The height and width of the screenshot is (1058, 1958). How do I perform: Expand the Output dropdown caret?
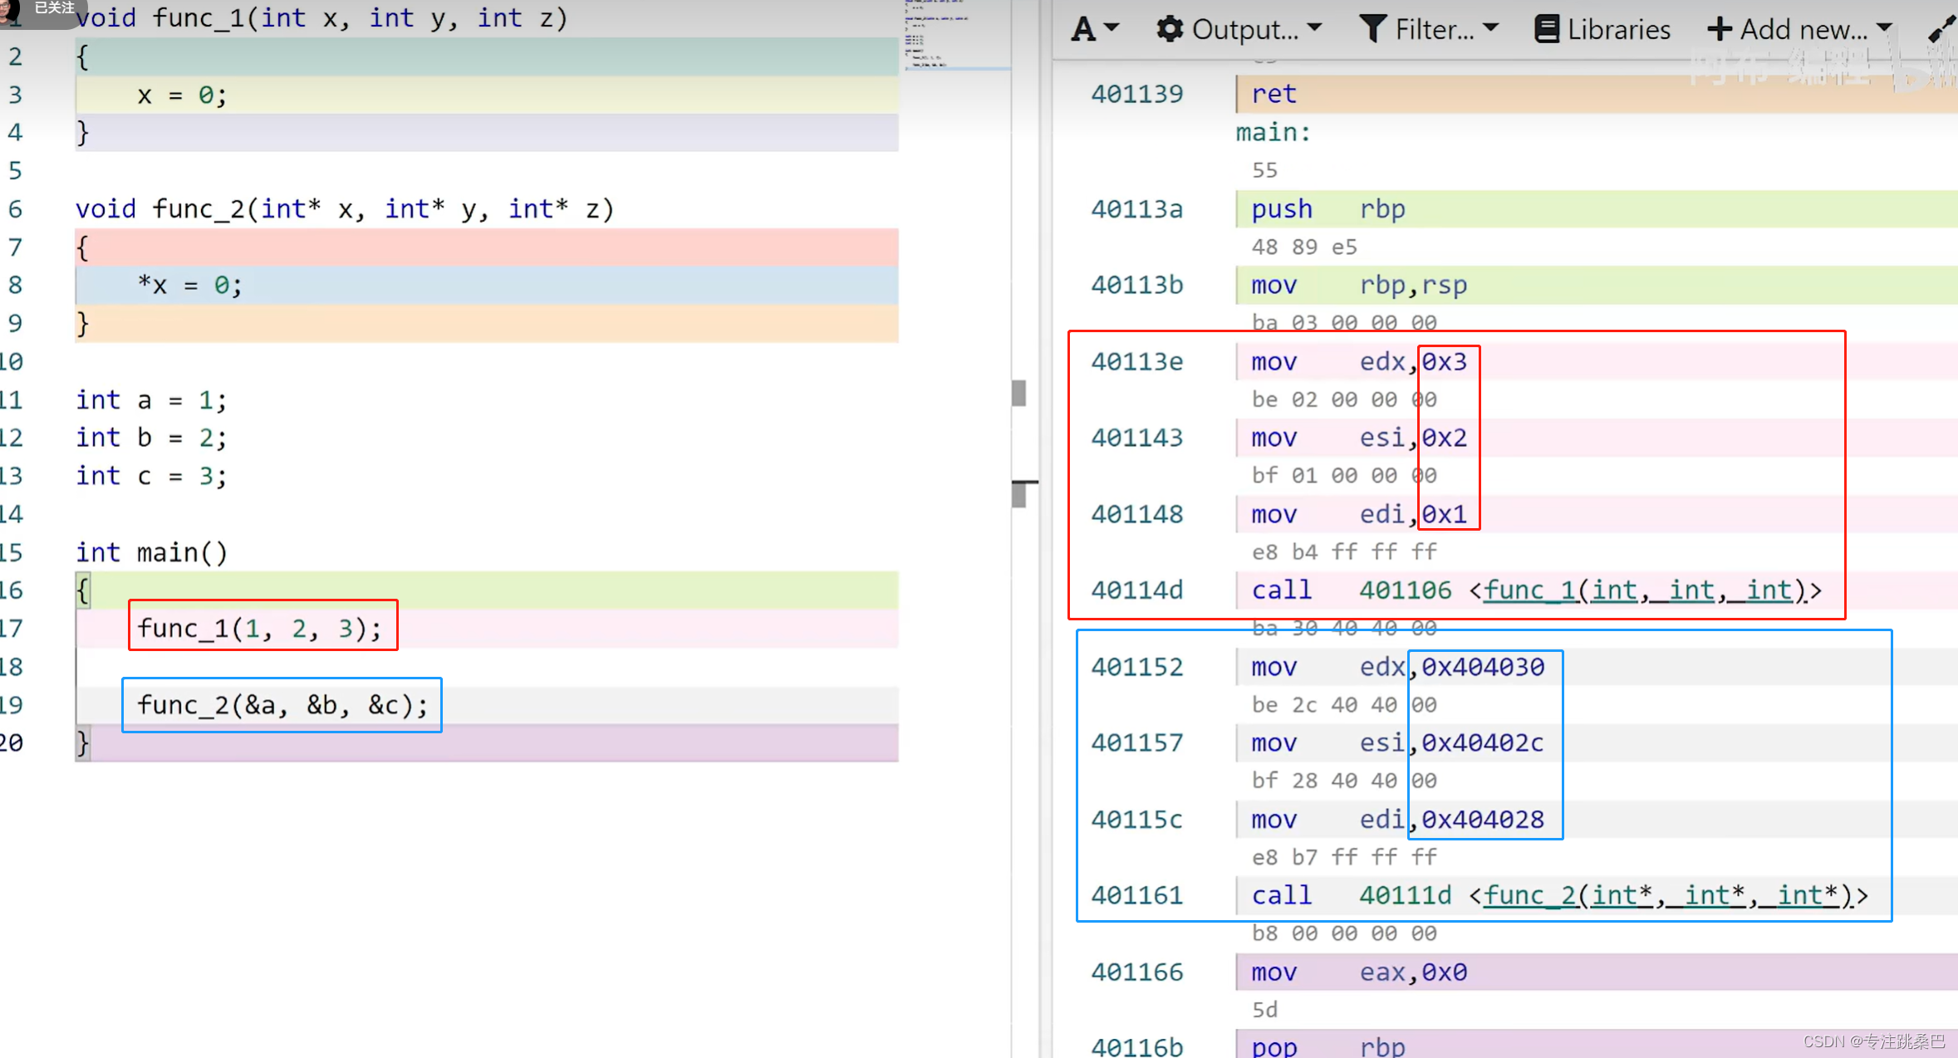click(x=1314, y=28)
